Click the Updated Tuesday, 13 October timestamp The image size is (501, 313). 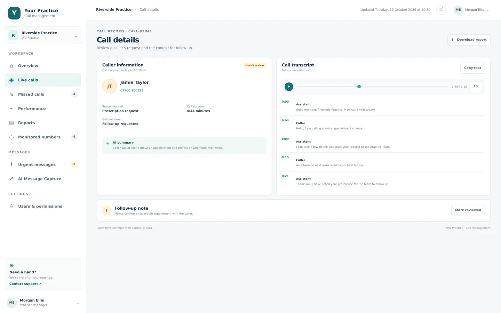[x=396, y=10]
